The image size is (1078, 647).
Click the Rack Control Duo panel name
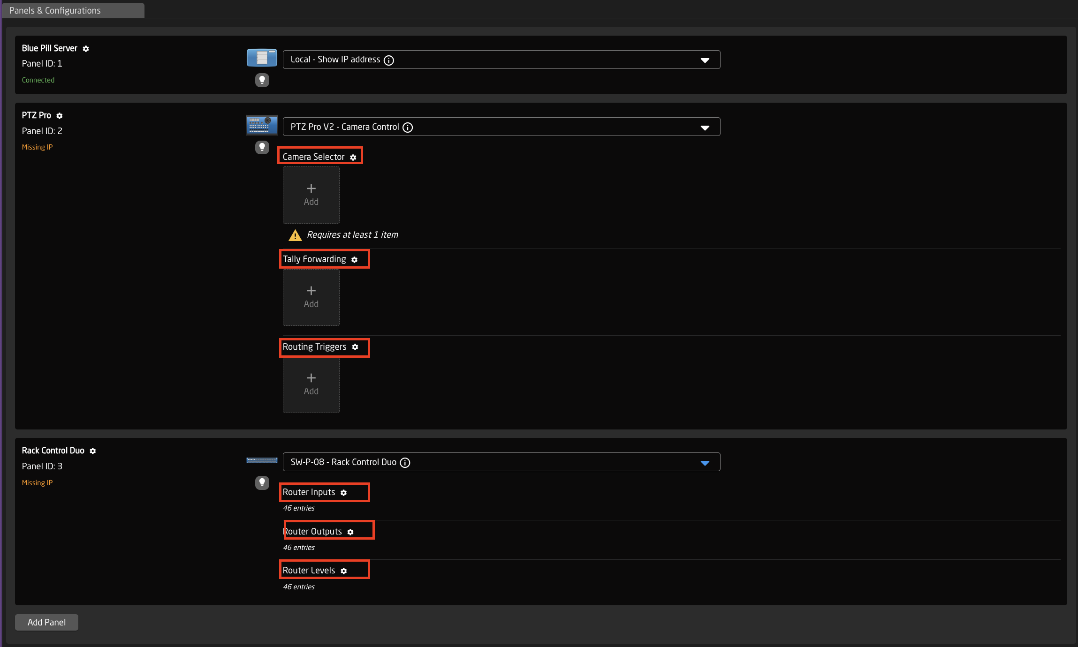coord(53,451)
